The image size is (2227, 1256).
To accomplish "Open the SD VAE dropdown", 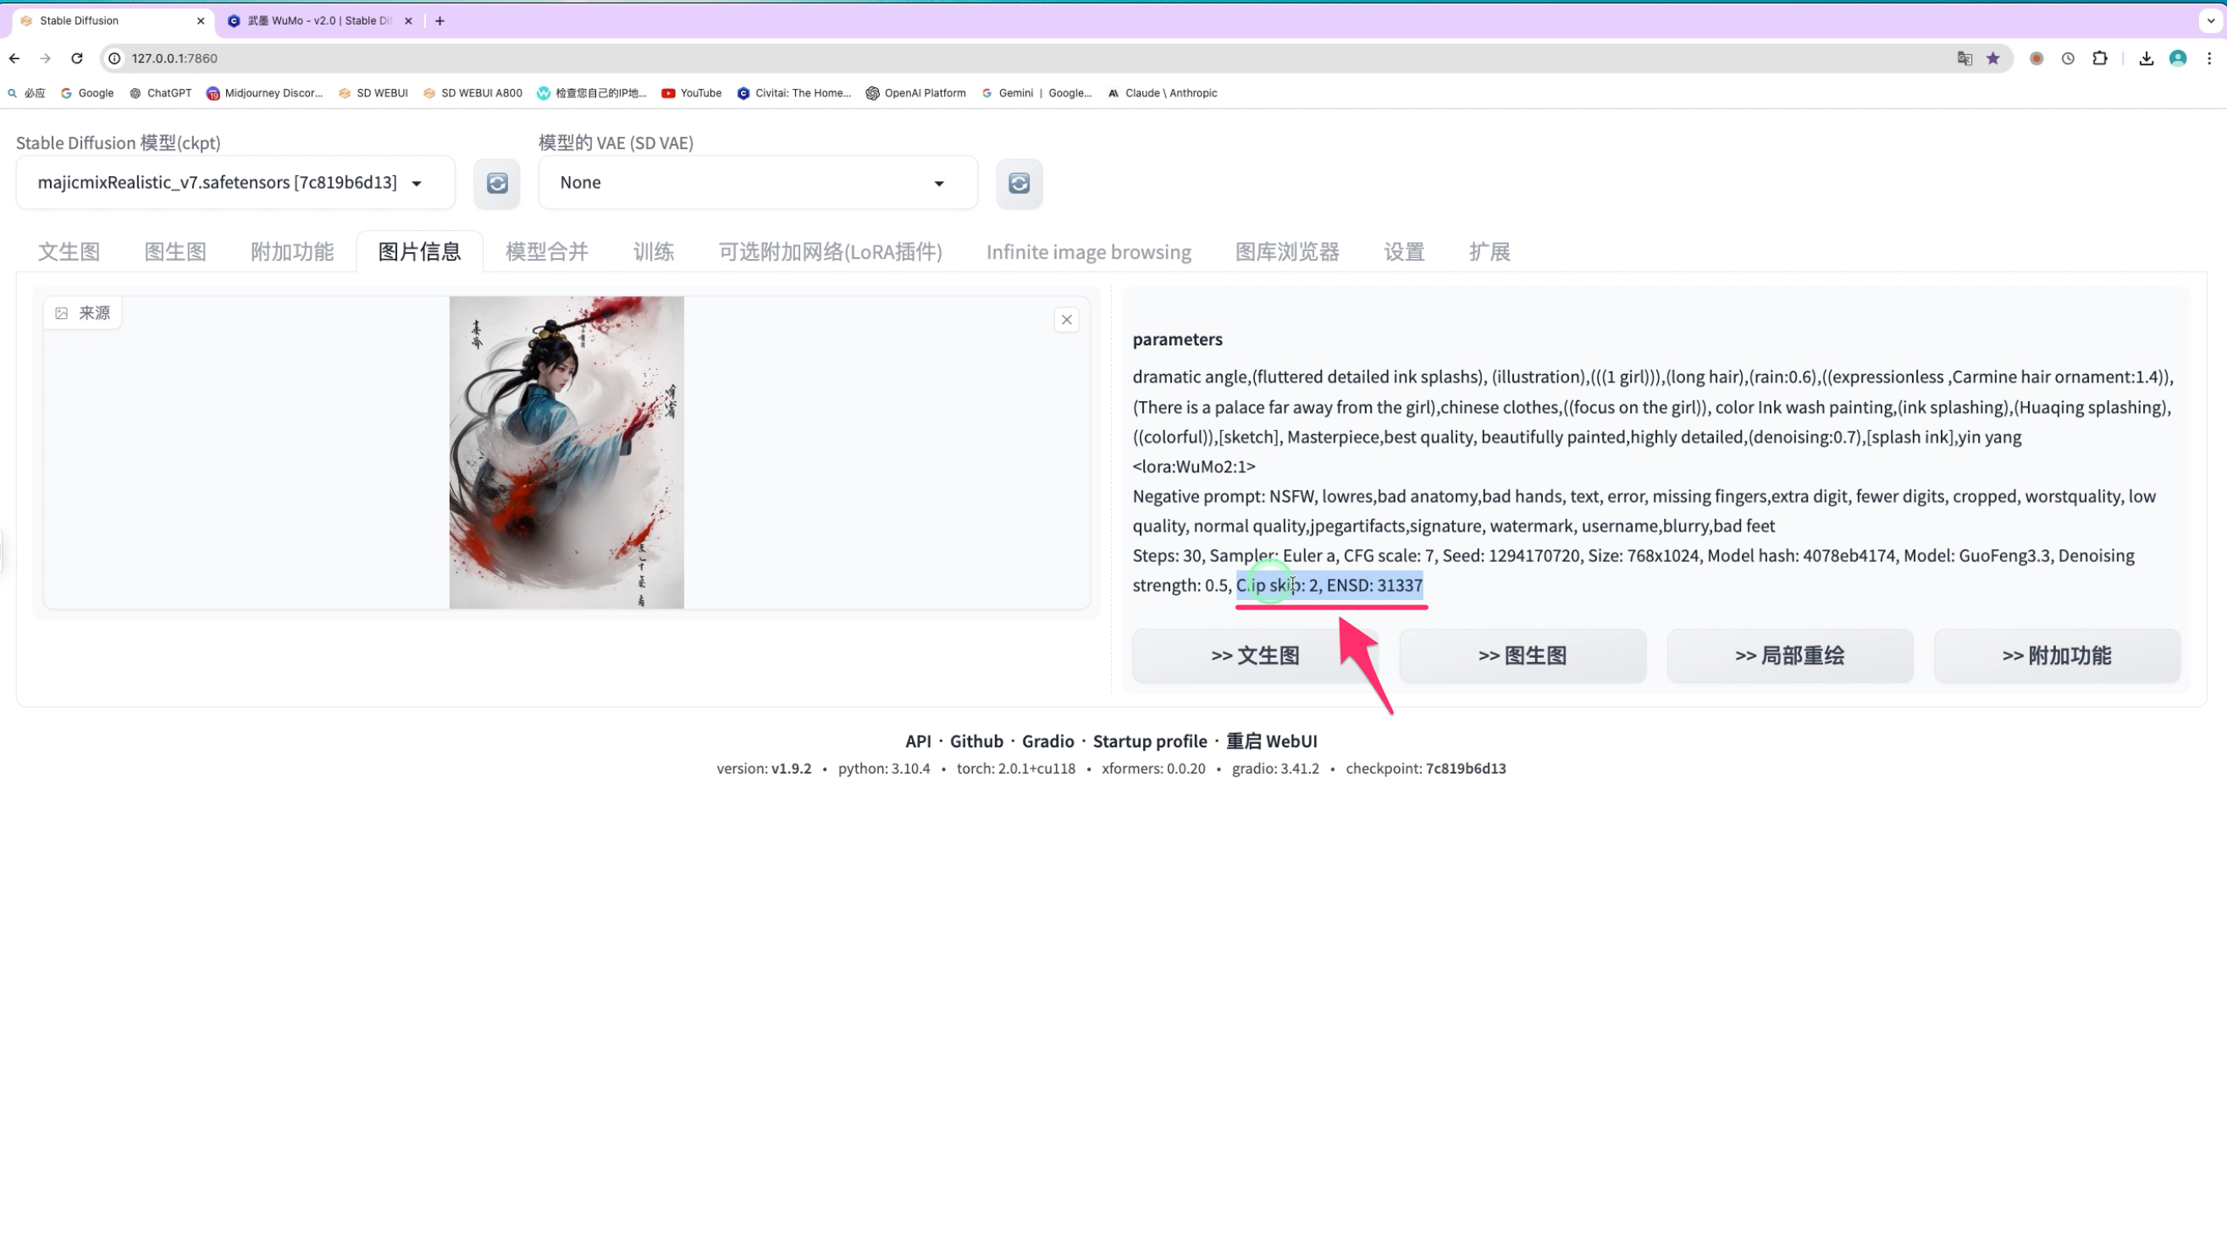I will click(757, 182).
